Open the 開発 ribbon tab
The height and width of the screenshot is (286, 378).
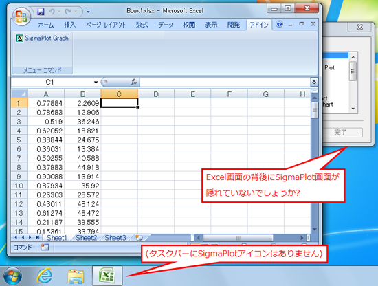click(x=234, y=25)
